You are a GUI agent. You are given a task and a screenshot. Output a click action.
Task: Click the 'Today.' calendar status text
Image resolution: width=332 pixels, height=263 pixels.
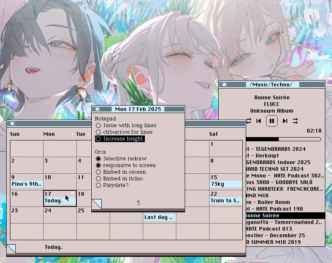pyautogui.click(x=54, y=247)
